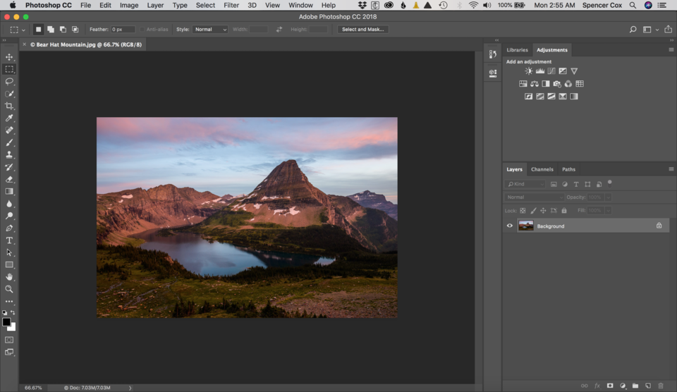Select the Quick Selection tool

[9, 94]
